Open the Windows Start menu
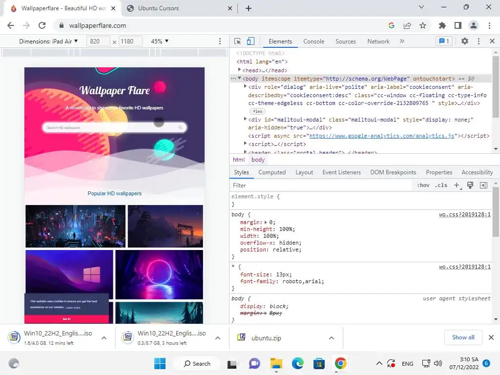This screenshot has width=500, height=375. (160, 363)
